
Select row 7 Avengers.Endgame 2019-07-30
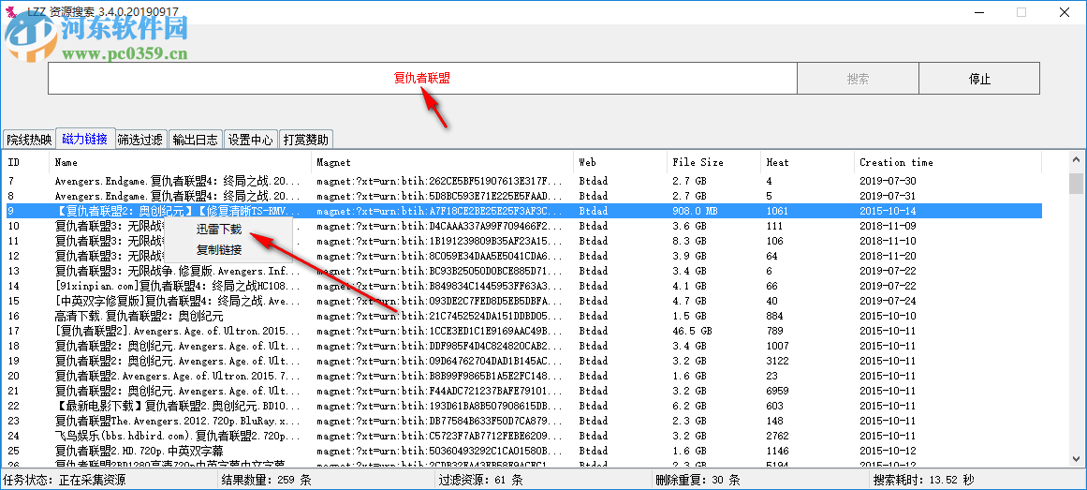pyautogui.click(x=524, y=181)
